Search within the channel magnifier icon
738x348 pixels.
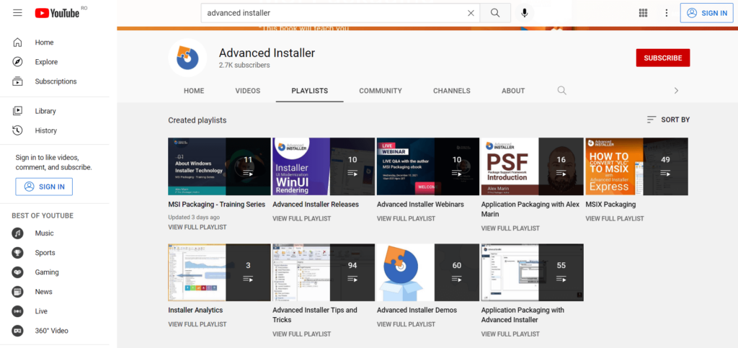(562, 91)
